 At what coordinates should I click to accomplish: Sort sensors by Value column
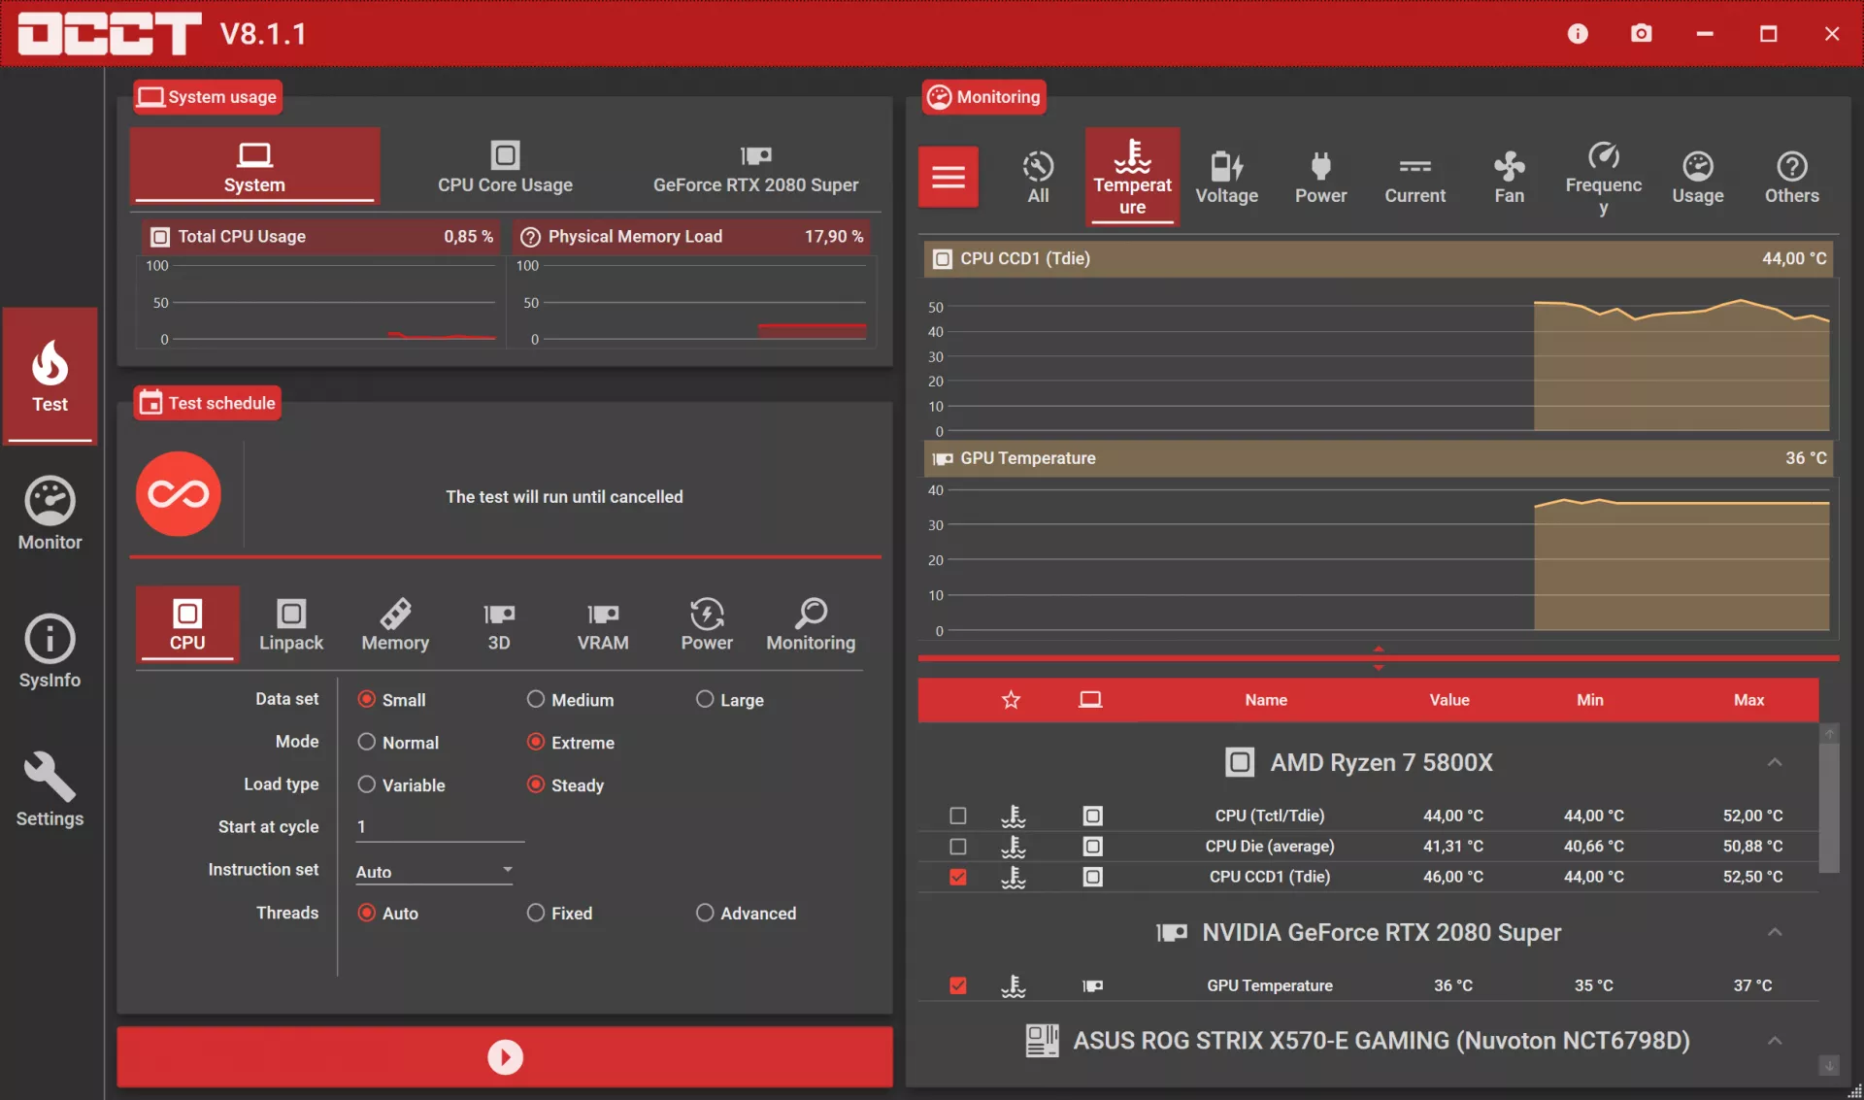pyautogui.click(x=1448, y=700)
